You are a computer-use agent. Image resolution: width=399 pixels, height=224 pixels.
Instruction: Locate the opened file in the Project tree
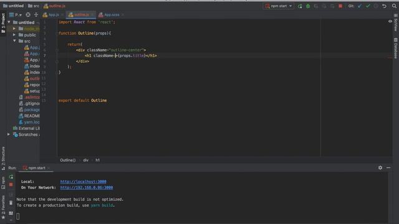[28, 15]
